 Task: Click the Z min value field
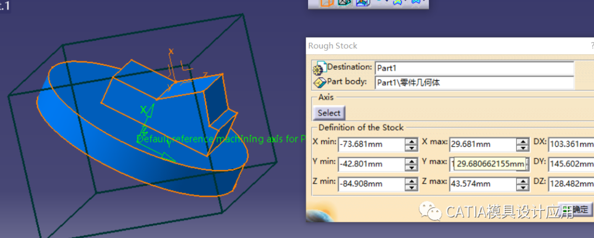[x=371, y=184]
